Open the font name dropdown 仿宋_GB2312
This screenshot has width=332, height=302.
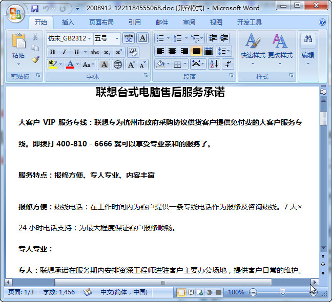click(x=89, y=38)
